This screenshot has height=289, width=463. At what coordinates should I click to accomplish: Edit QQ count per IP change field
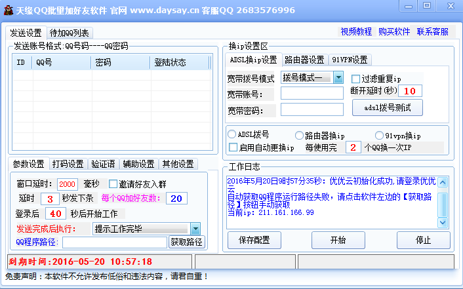[x=353, y=147]
